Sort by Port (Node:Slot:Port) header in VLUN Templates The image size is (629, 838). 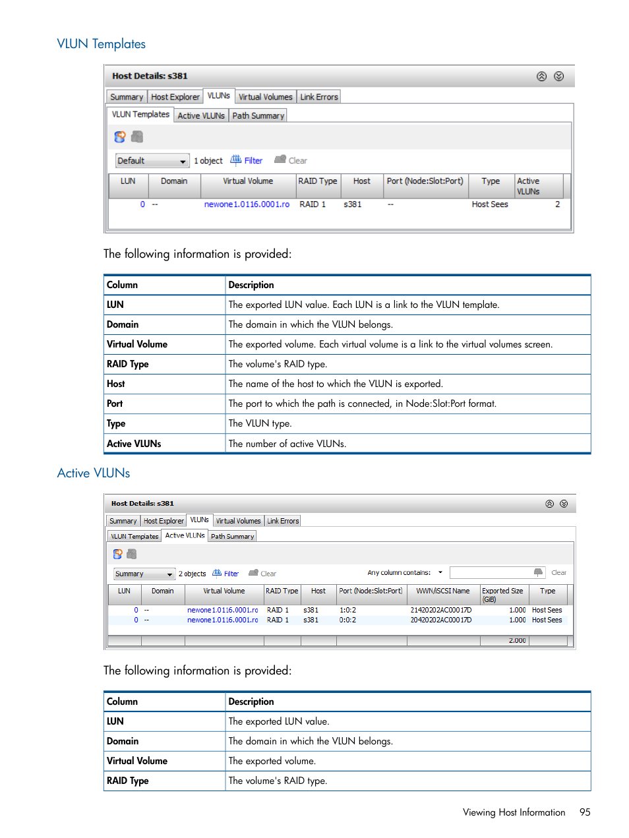(425, 186)
